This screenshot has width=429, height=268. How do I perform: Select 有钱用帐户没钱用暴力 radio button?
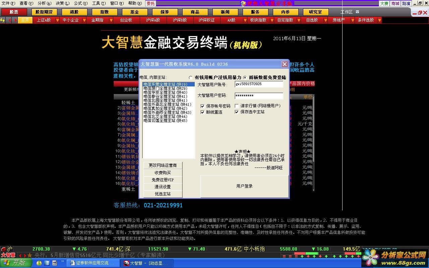191,77
